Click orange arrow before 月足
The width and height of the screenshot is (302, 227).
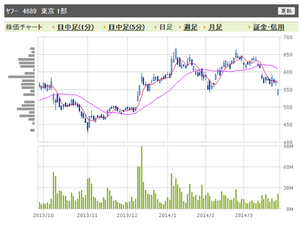204,27
